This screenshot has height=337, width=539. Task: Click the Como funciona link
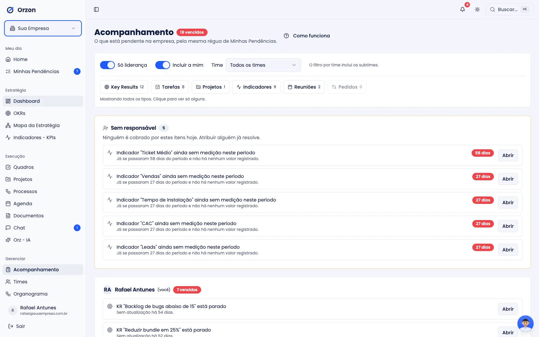point(307,36)
